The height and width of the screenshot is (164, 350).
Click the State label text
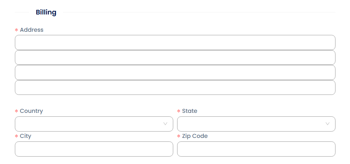click(x=190, y=111)
